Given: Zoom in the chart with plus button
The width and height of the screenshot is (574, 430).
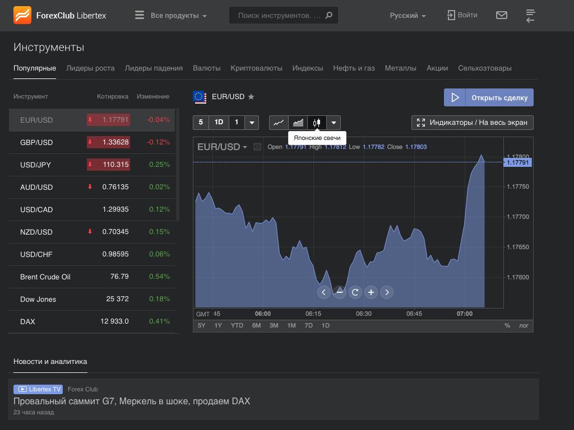Looking at the screenshot, I should [x=371, y=292].
